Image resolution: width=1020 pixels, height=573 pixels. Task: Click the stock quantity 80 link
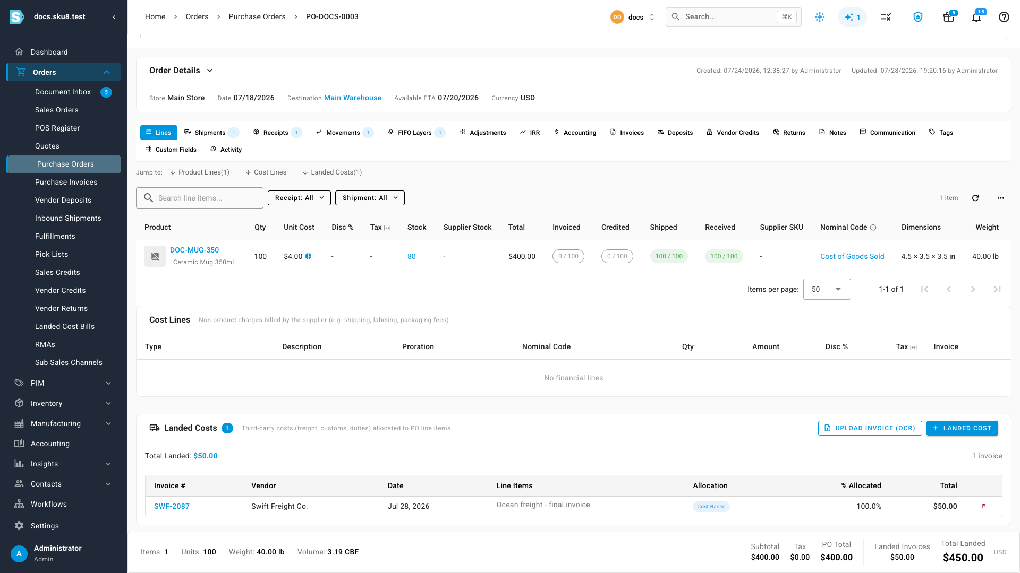tap(412, 256)
